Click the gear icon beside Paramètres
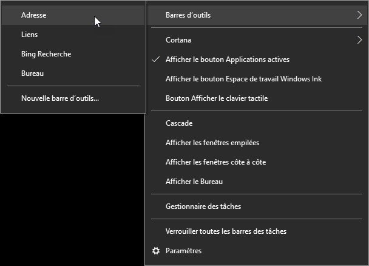This screenshot has width=369, height=266. click(x=156, y=251)
